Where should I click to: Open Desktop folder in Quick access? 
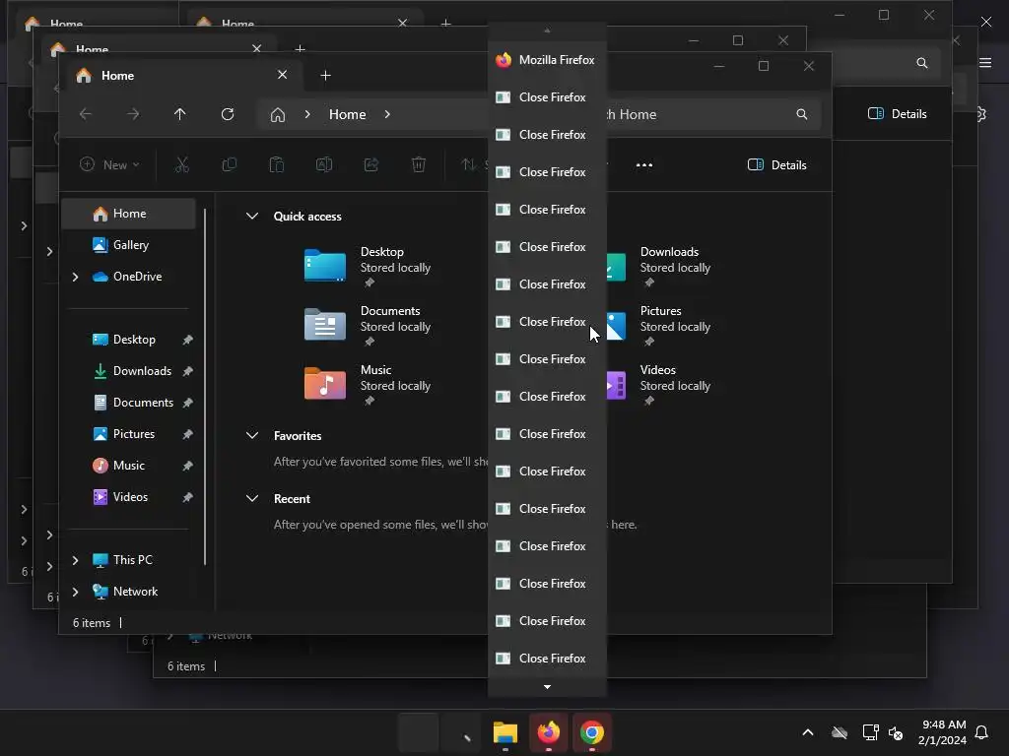pyautogui.click(x=367, y=266)
